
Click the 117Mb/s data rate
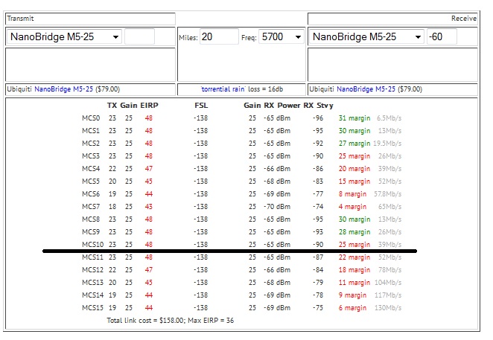pos(388,295)
